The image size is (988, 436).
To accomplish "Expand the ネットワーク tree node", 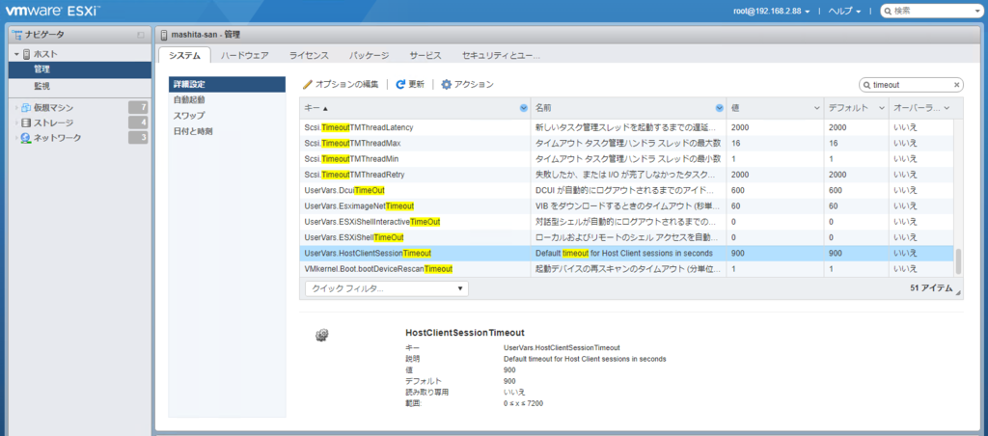I will coord(17,138).
